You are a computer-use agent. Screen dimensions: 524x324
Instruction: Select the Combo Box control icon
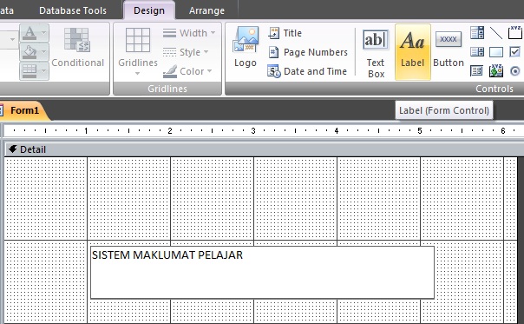pyautogui.click(x=477, y=33)
